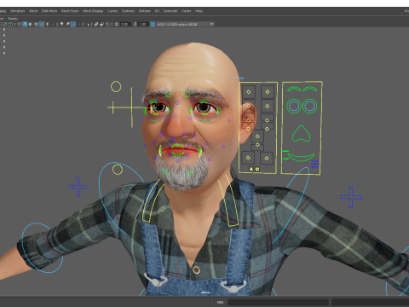Toggle textured display icon
Viewport: 409px width, 307px height.
pos(42,24)
